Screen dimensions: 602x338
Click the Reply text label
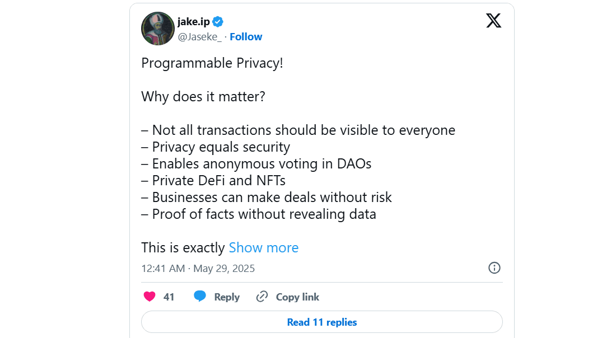click(x=227, y=297)
